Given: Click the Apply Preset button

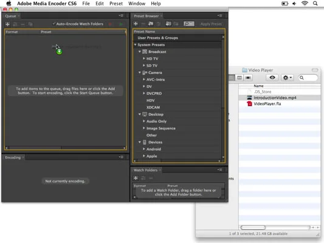Looking at the screenshot, I should tap(211, 24).
